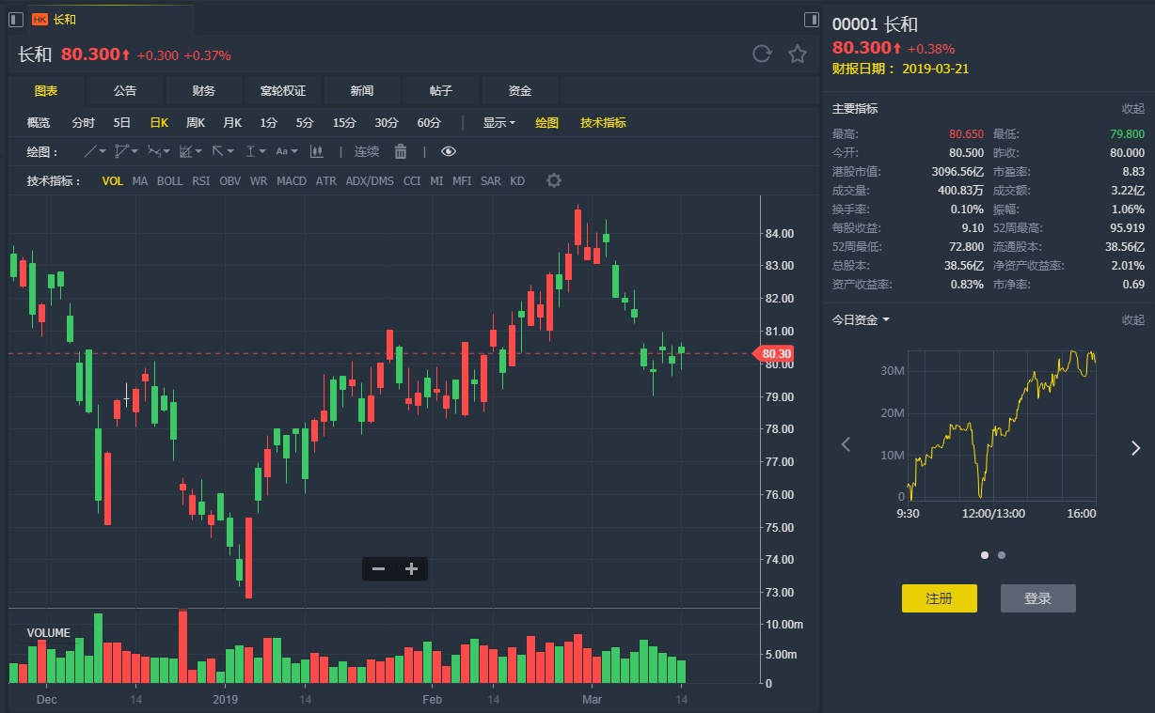
Task: Toggle the MACD indicator
Action: point(291,180)
